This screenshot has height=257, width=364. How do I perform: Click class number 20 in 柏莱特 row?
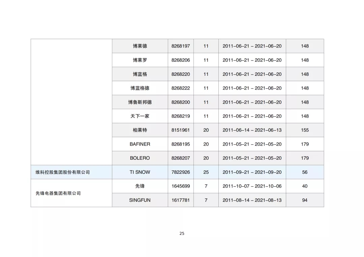(x=206, y=130)
